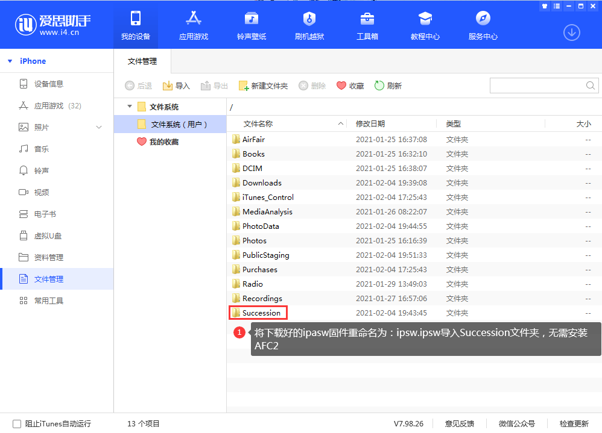Collapse the 文件系统 tree node
602x433 pixels.
(129, 107)
